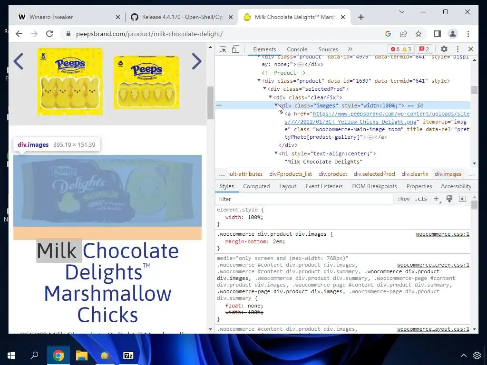The height and width of the screenshot is (365, 487).
Task: Add a new style rule plus icon
Action: [437, 199]
